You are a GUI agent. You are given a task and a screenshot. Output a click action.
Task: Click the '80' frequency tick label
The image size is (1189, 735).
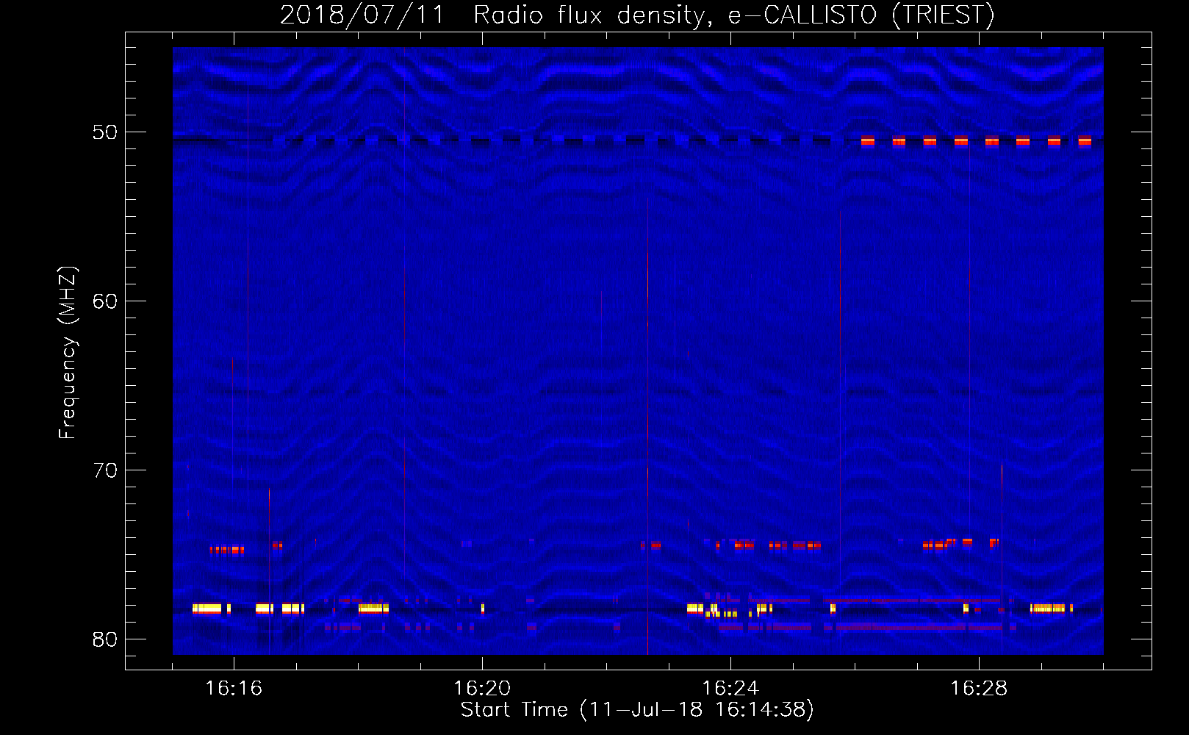pyautogui.click(x=105, y=639)
